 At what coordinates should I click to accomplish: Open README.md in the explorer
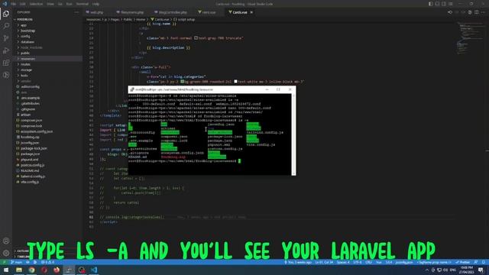(30, 170)
